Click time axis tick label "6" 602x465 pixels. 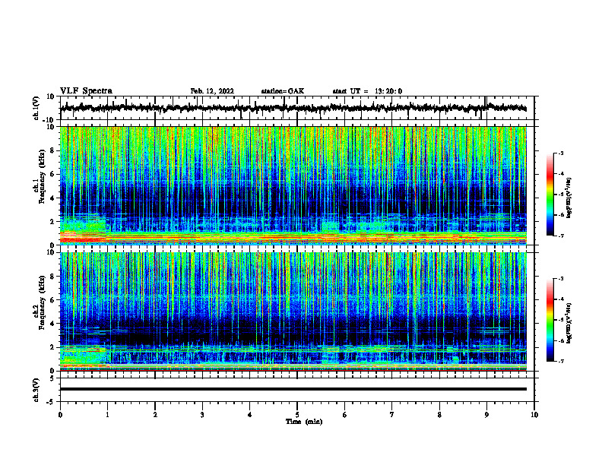[x=345, y=415]
